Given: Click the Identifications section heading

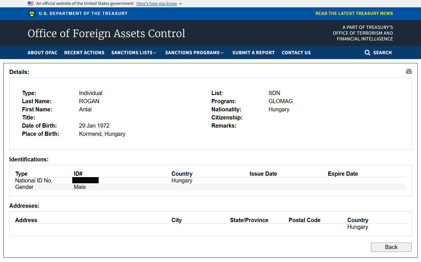Looking at the screenshot, I should point(29,159).
